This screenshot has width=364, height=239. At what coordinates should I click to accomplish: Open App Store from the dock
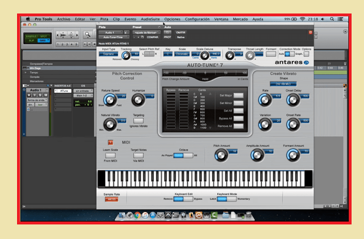[153, 215]
